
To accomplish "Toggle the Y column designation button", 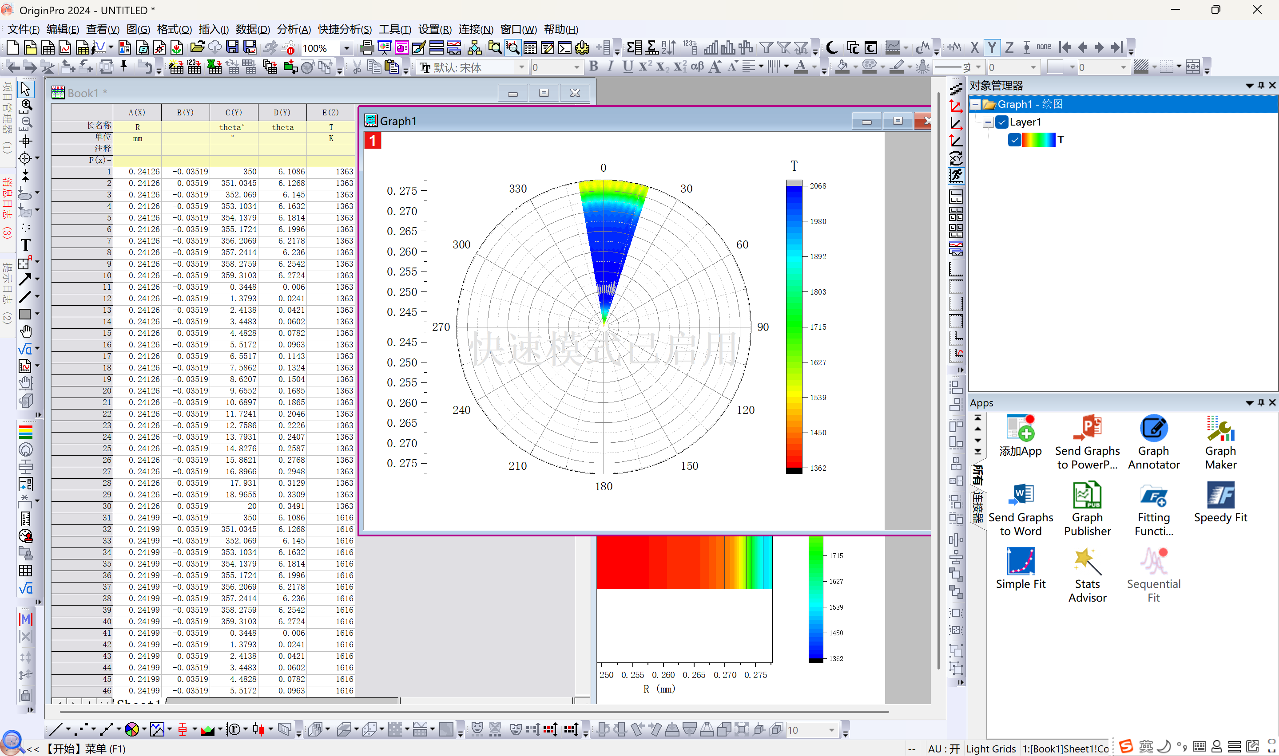I will (x=992, y=48).
